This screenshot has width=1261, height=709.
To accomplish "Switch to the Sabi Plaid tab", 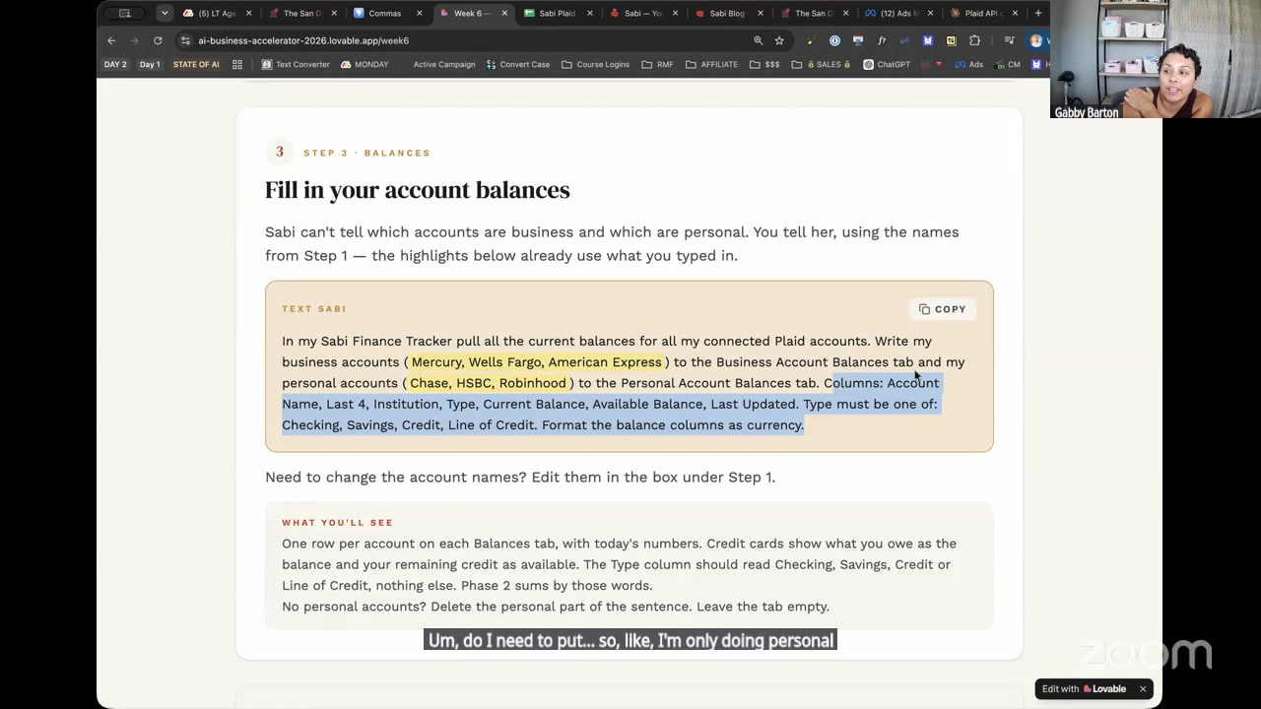I will coord(554,13).
